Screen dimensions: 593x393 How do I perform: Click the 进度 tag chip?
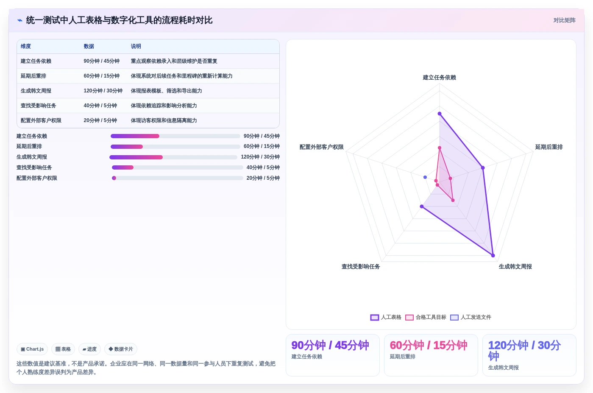89,349
